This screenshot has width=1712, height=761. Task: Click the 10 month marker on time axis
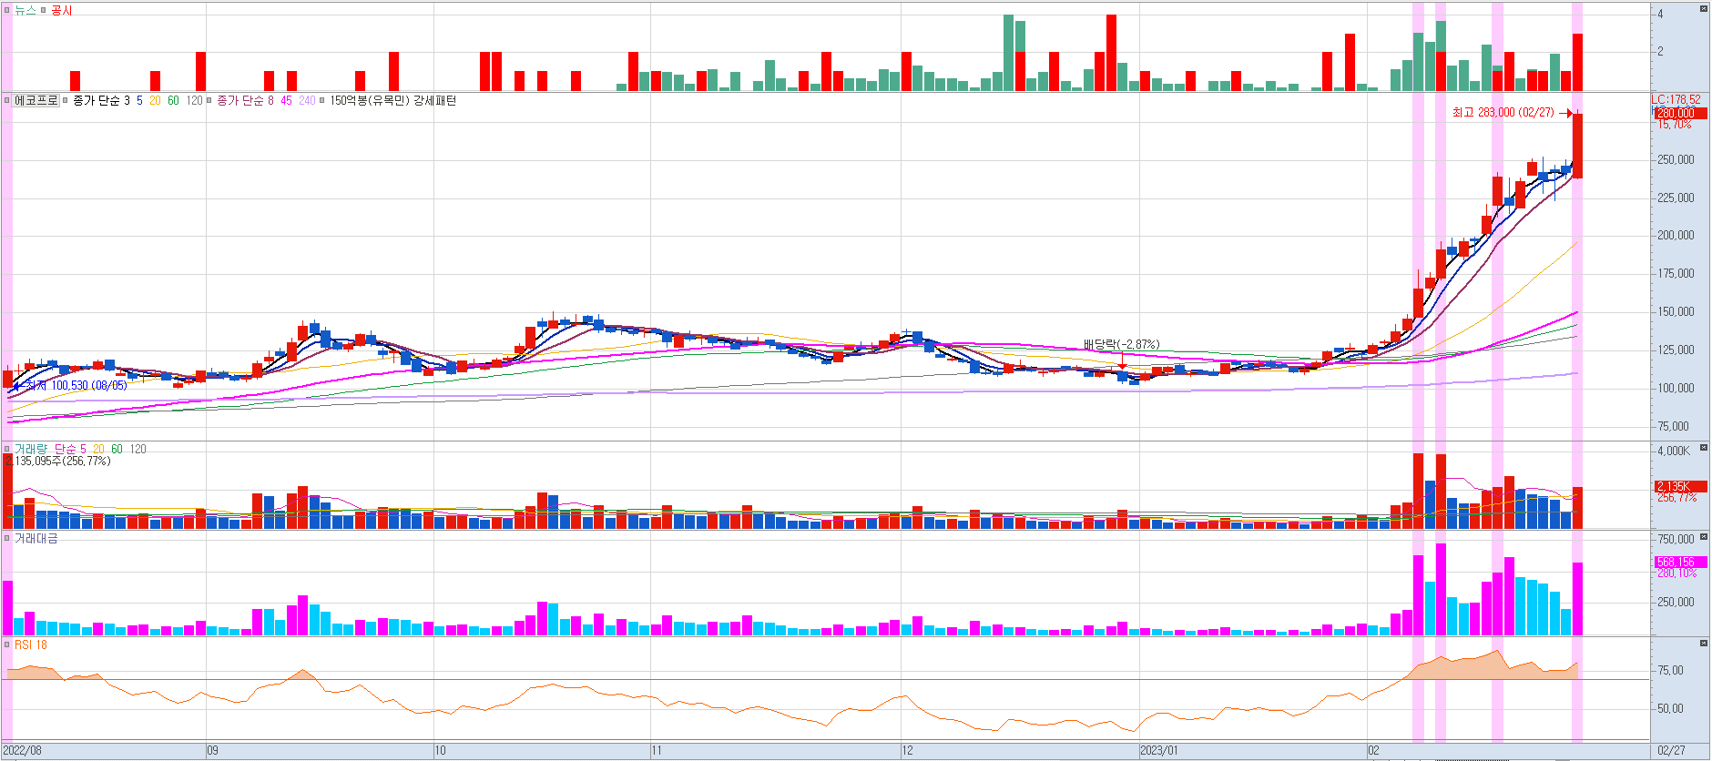(x=440, y=751)
